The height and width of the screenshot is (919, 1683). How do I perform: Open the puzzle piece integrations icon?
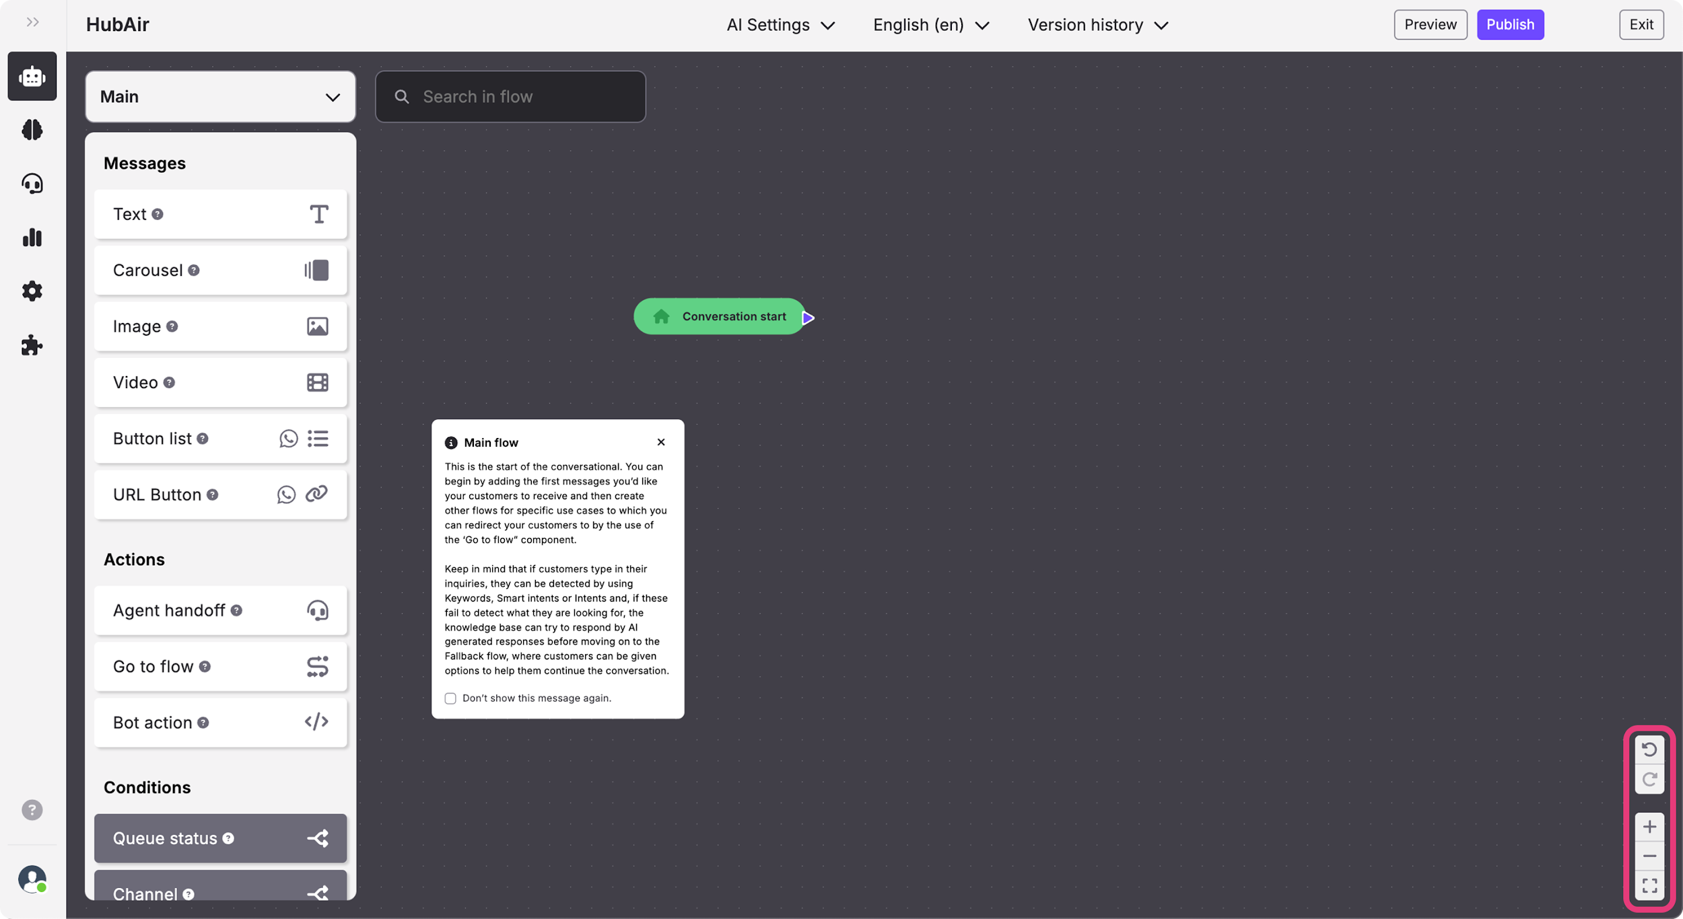[32, 345]
